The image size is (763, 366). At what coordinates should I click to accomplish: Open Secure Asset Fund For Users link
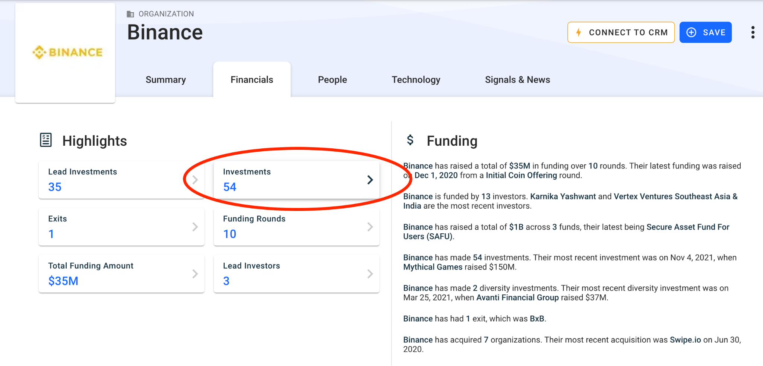click(566, 232)
